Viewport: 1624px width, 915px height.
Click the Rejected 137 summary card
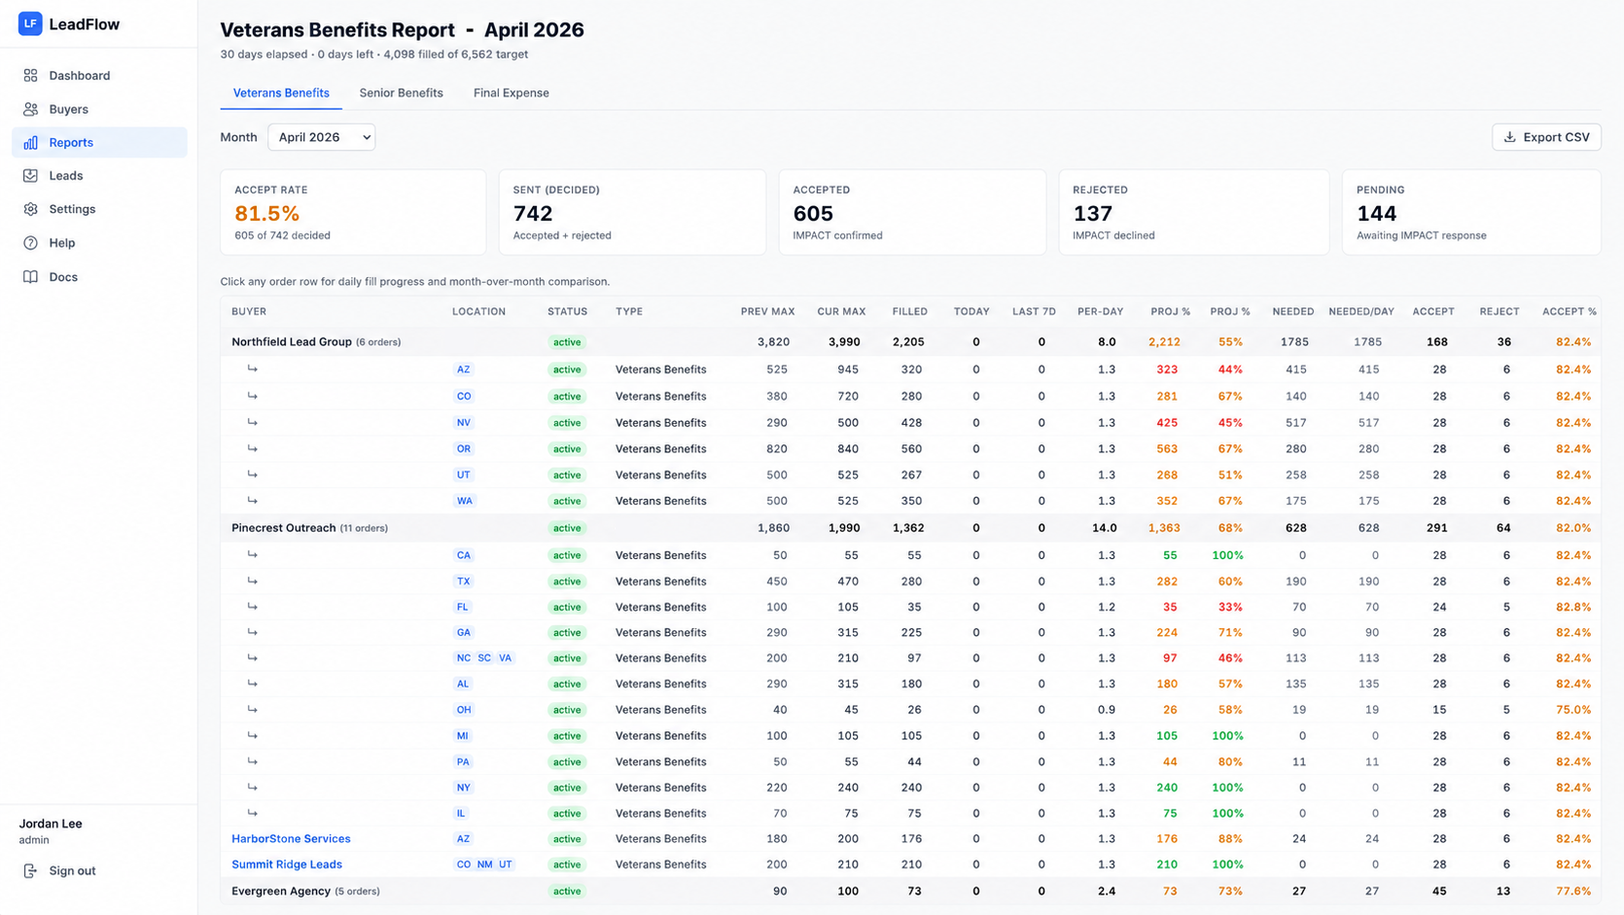click(1194, 212)
